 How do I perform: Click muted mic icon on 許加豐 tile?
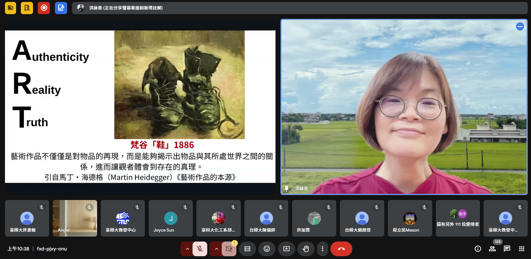[329, 207]
